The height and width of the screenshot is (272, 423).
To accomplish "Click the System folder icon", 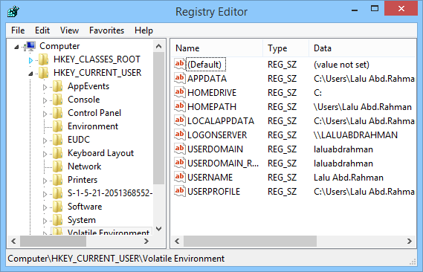I will [x=57, y=220].
